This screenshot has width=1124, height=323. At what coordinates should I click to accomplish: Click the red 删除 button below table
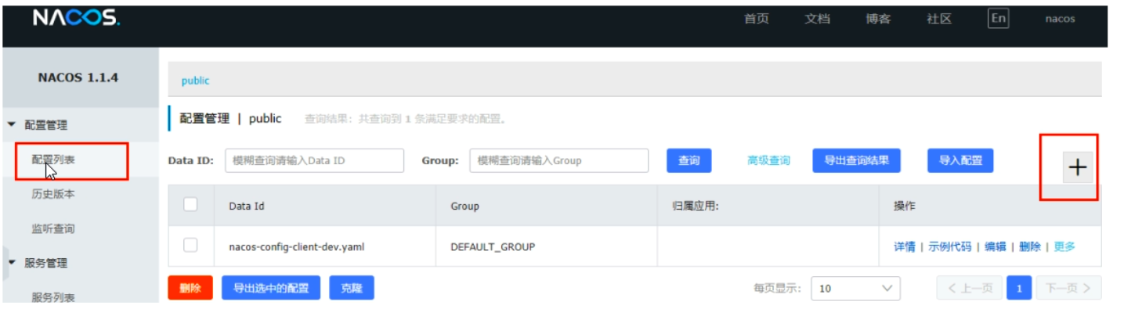(x=190, y=288)
